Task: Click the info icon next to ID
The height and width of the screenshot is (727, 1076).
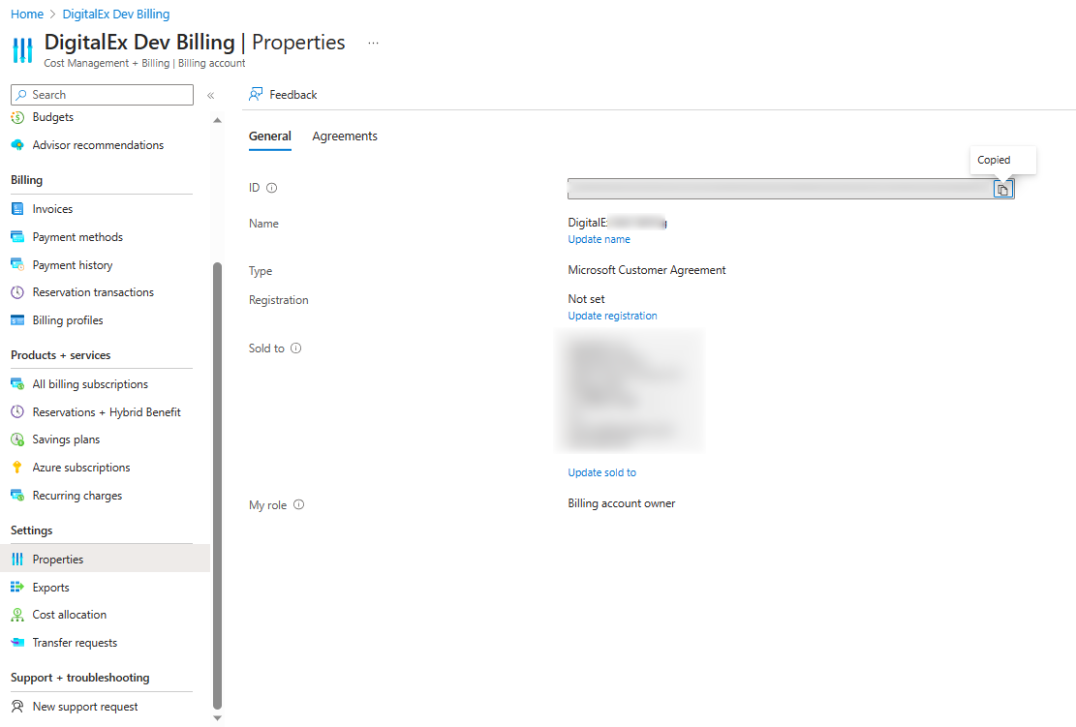Action: click(x=272, y=188)
